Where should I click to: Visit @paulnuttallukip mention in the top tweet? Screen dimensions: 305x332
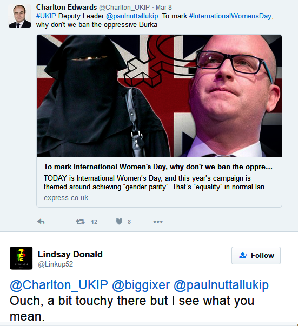132,16
